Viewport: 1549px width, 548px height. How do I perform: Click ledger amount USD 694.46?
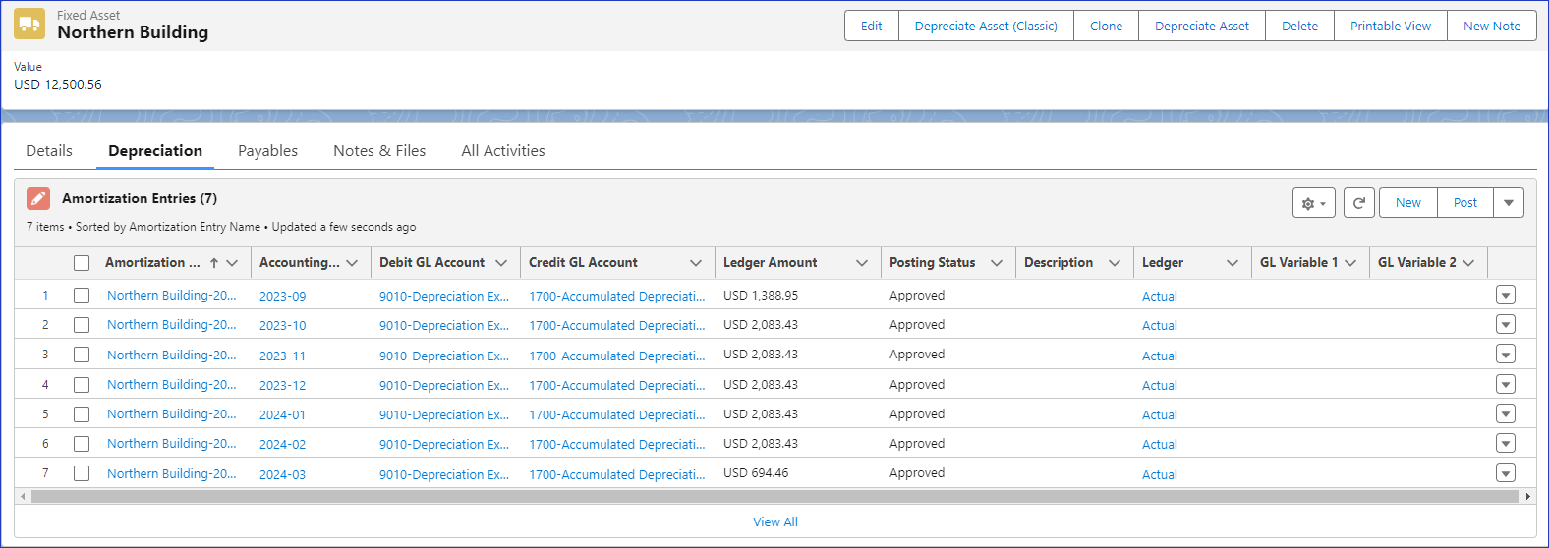pyautogui.click(x=756, y=473)
